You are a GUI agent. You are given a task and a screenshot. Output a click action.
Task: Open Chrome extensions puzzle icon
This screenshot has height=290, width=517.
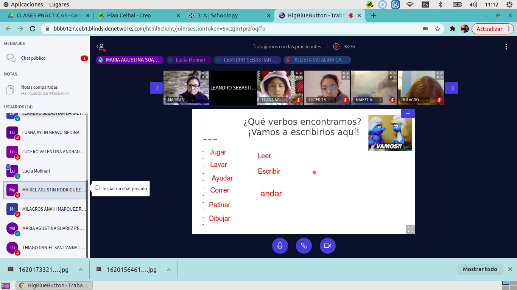(x=452, y=29)
